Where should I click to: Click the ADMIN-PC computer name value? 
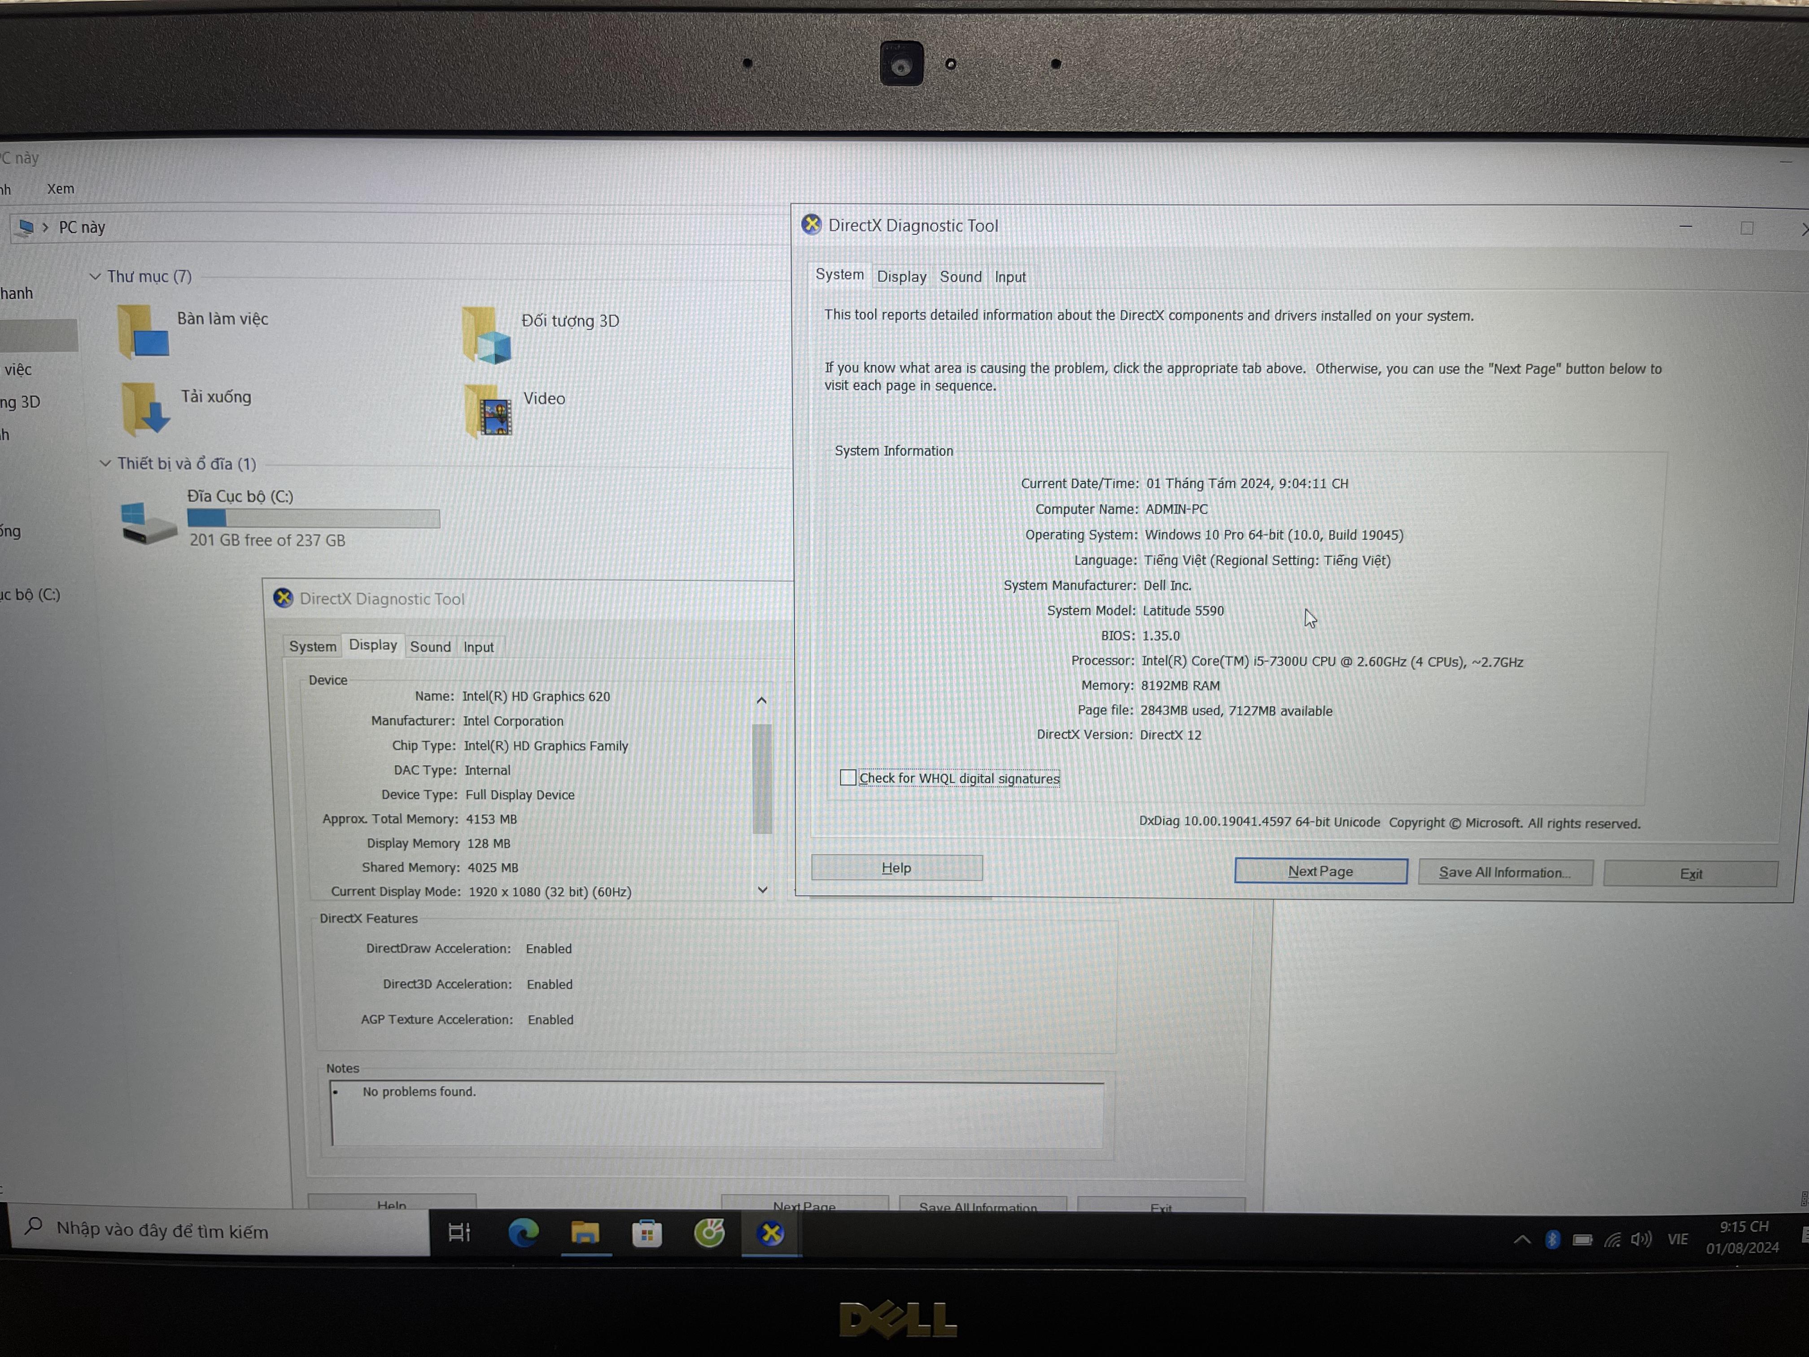pos(1176,509)
